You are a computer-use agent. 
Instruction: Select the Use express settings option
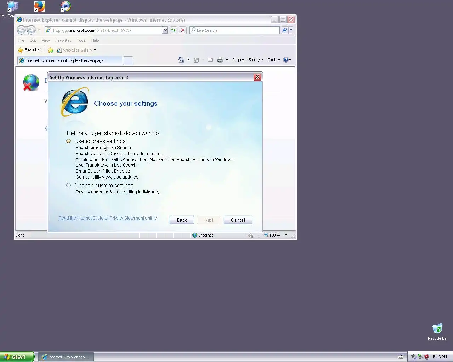(69, 141)
